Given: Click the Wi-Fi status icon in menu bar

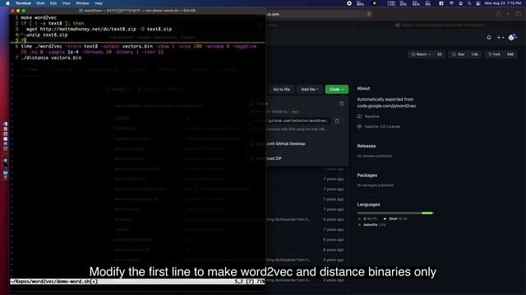Looking at the screenshot, I should pyautogui.click(x=451, y=3).
